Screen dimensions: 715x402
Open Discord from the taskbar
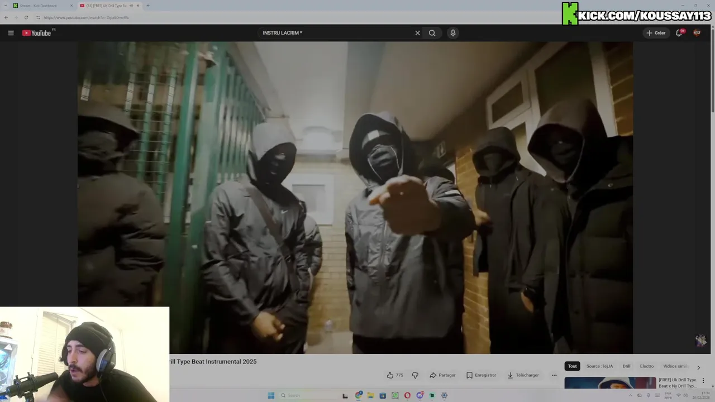pyautogui.click(x=420, y=395)
